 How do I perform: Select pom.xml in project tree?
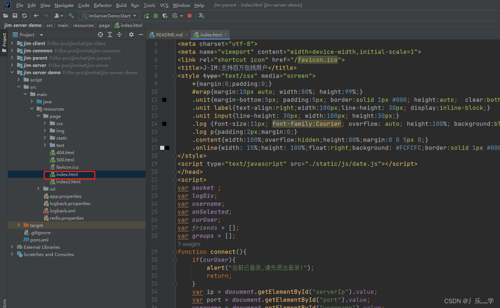(39, 240)
